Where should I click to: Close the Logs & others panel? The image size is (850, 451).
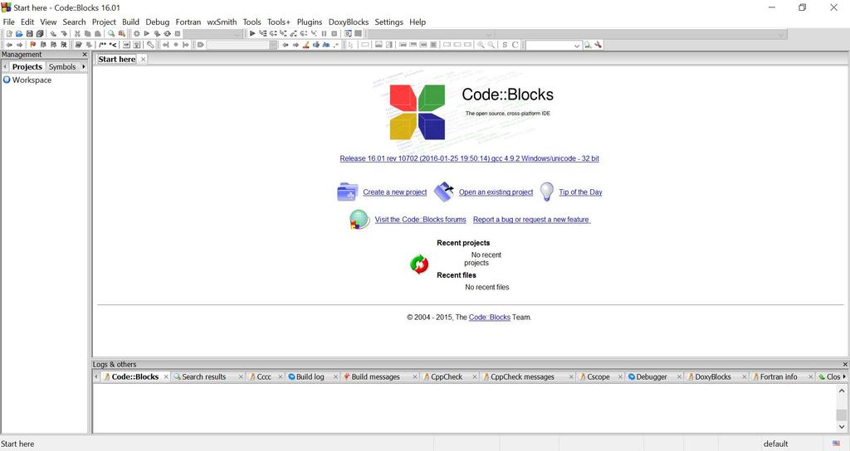pos(844,365)
